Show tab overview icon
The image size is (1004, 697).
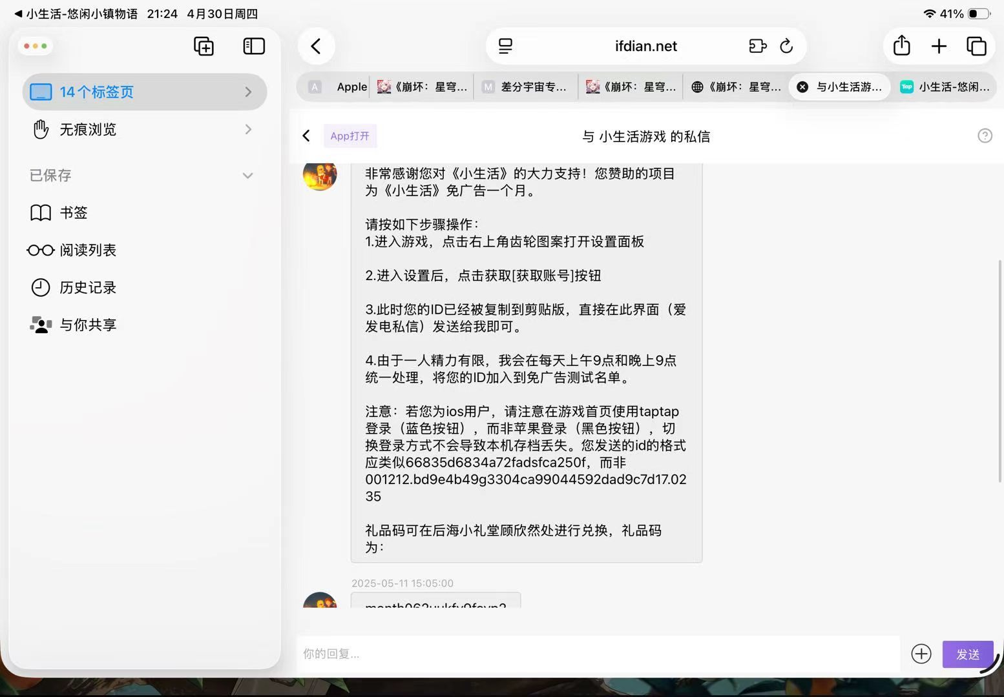pyautogui.click(x=976, y=46)
